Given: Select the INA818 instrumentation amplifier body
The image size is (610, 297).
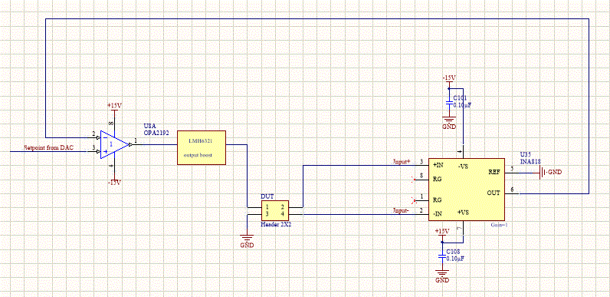Looking at the screenshot, I should pyautogui.click(x=467, y=190).
